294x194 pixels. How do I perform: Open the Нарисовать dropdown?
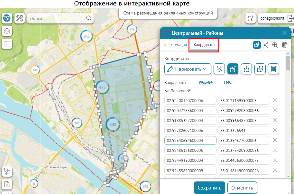[188, 69]
